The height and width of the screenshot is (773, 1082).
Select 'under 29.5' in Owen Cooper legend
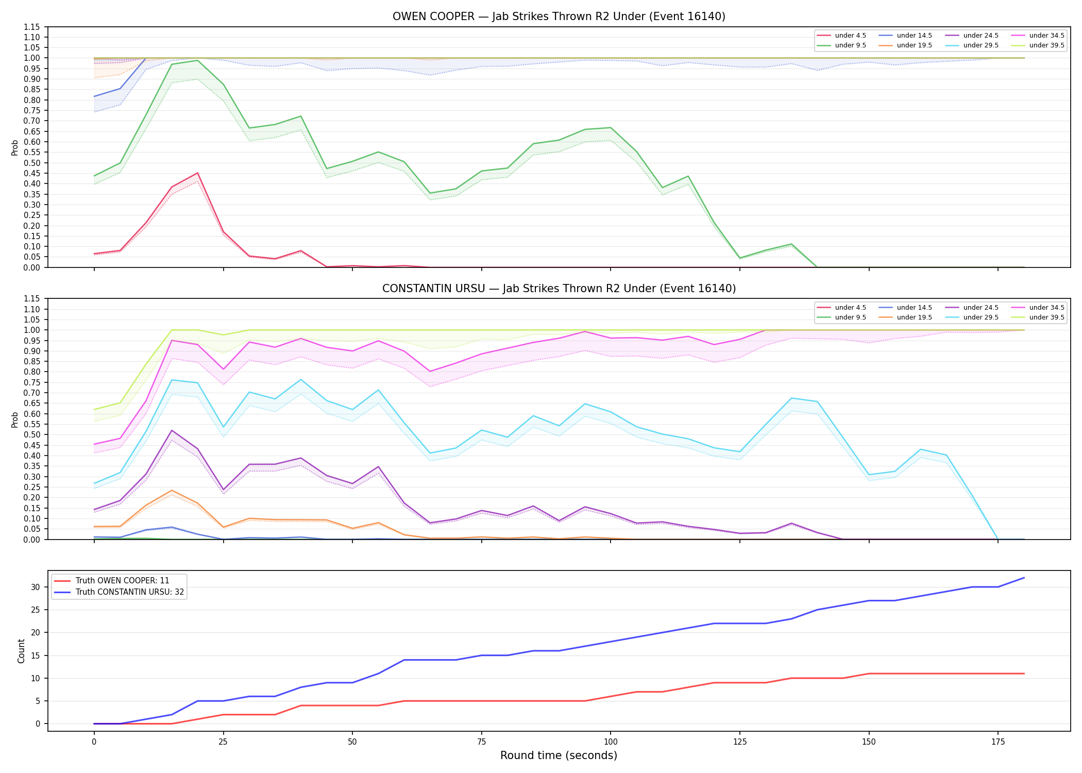(972, 45)
